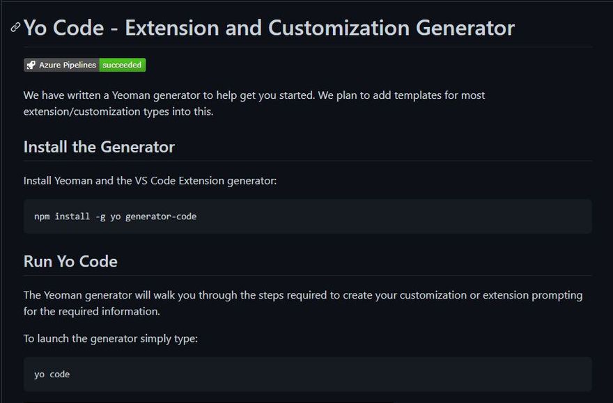Open the green "succeeded" build status badge
The width and height of the screenshot is (613, 403).
[x=122, y=65]
